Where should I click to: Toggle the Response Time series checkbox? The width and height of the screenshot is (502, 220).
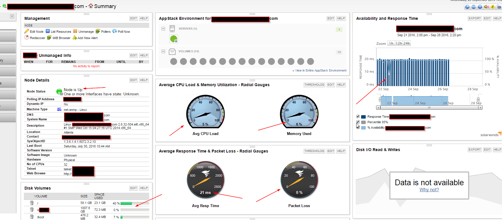click(358, 116)
